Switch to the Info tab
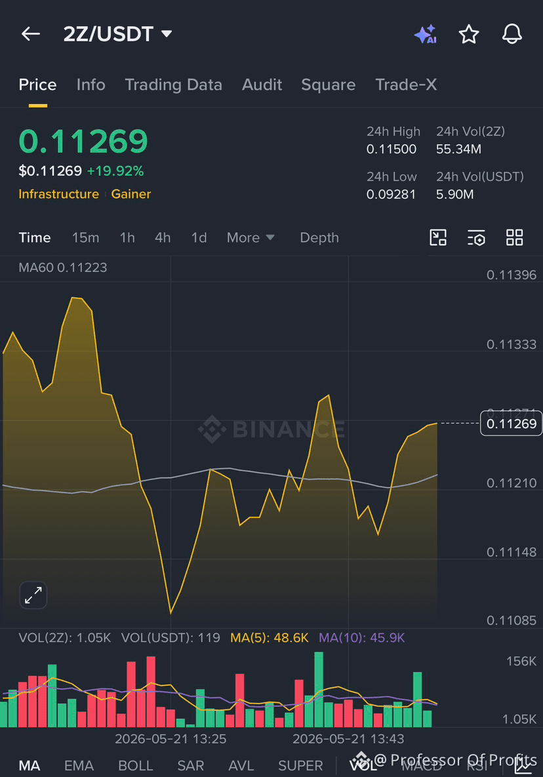The image size is (543, 777). [91, 85]
